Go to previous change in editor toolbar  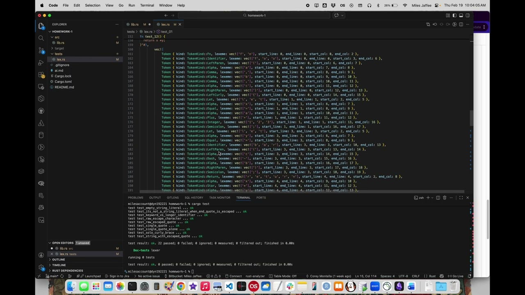point(435,24)
